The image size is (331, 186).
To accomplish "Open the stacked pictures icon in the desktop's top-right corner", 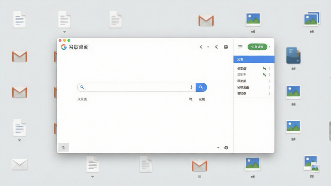I will (x=312, y=19).
